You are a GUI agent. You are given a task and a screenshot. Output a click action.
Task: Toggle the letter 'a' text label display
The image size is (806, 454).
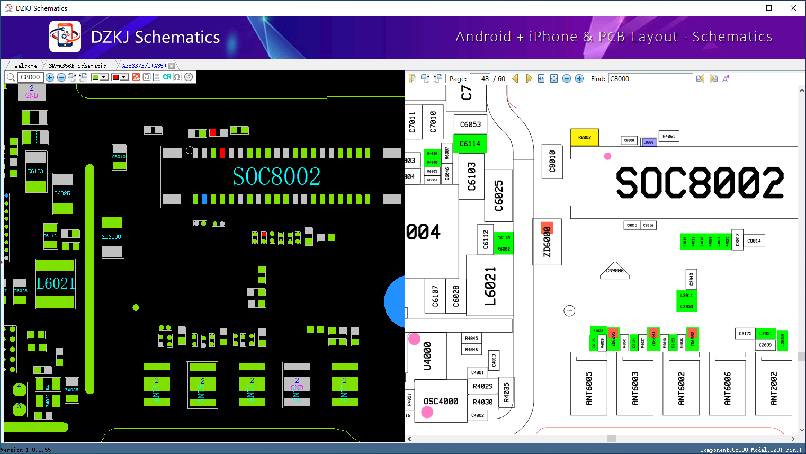coord(147,77)
